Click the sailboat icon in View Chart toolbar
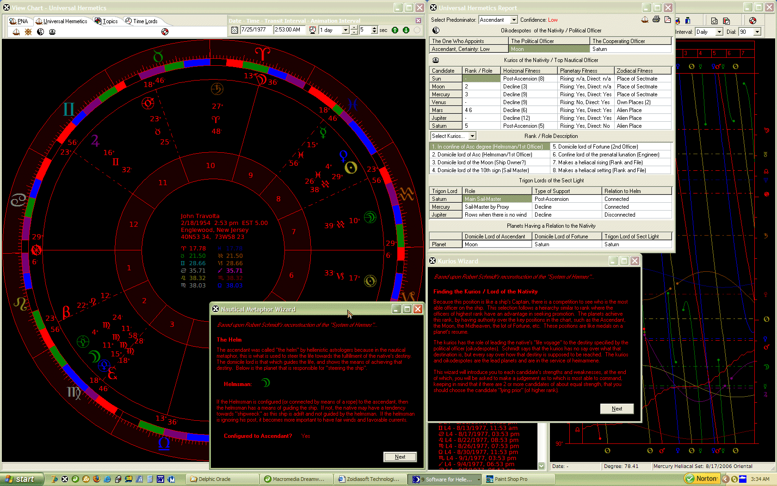Viewport: 777px width, 486px height. [x=16, y=31]
